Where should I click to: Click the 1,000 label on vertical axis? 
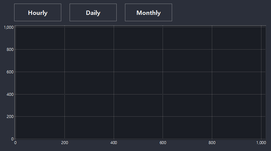pyautogui.click(x=9, y=27)
